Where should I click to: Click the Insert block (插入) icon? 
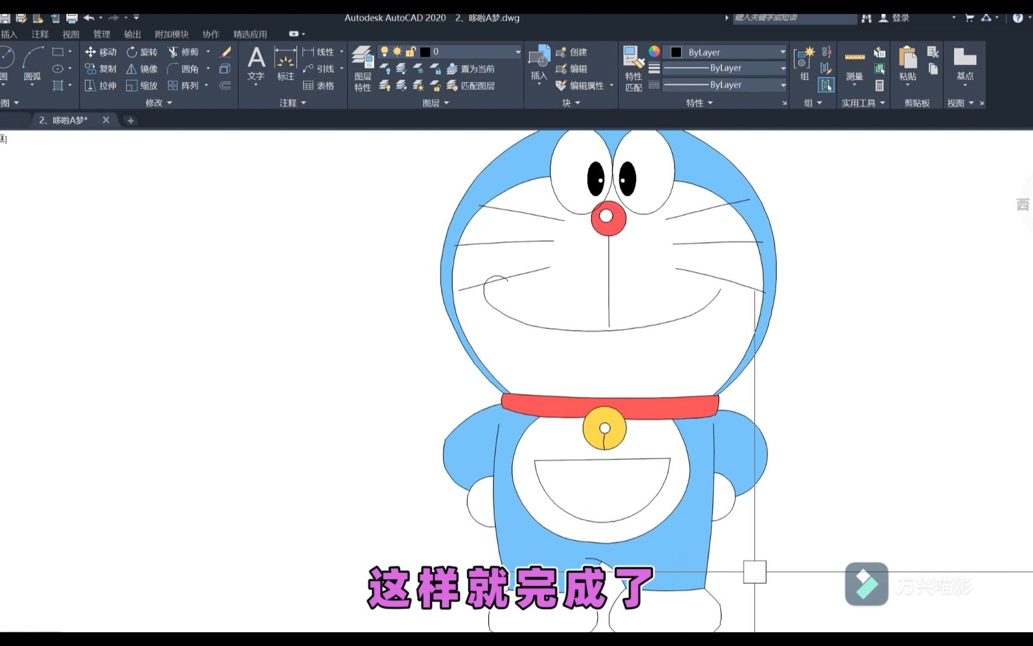539,63
